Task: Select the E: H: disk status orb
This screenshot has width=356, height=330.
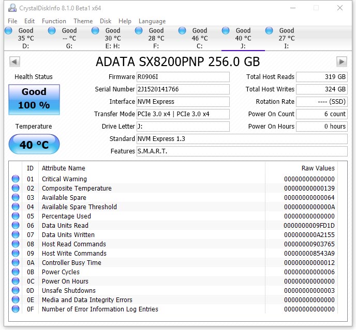Action: (95, 30)
